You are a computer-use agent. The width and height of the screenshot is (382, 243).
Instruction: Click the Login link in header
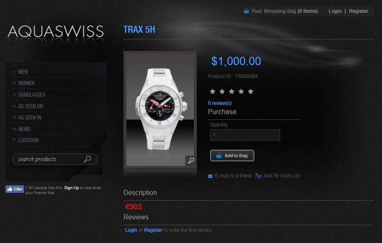[x=335, y=11]
